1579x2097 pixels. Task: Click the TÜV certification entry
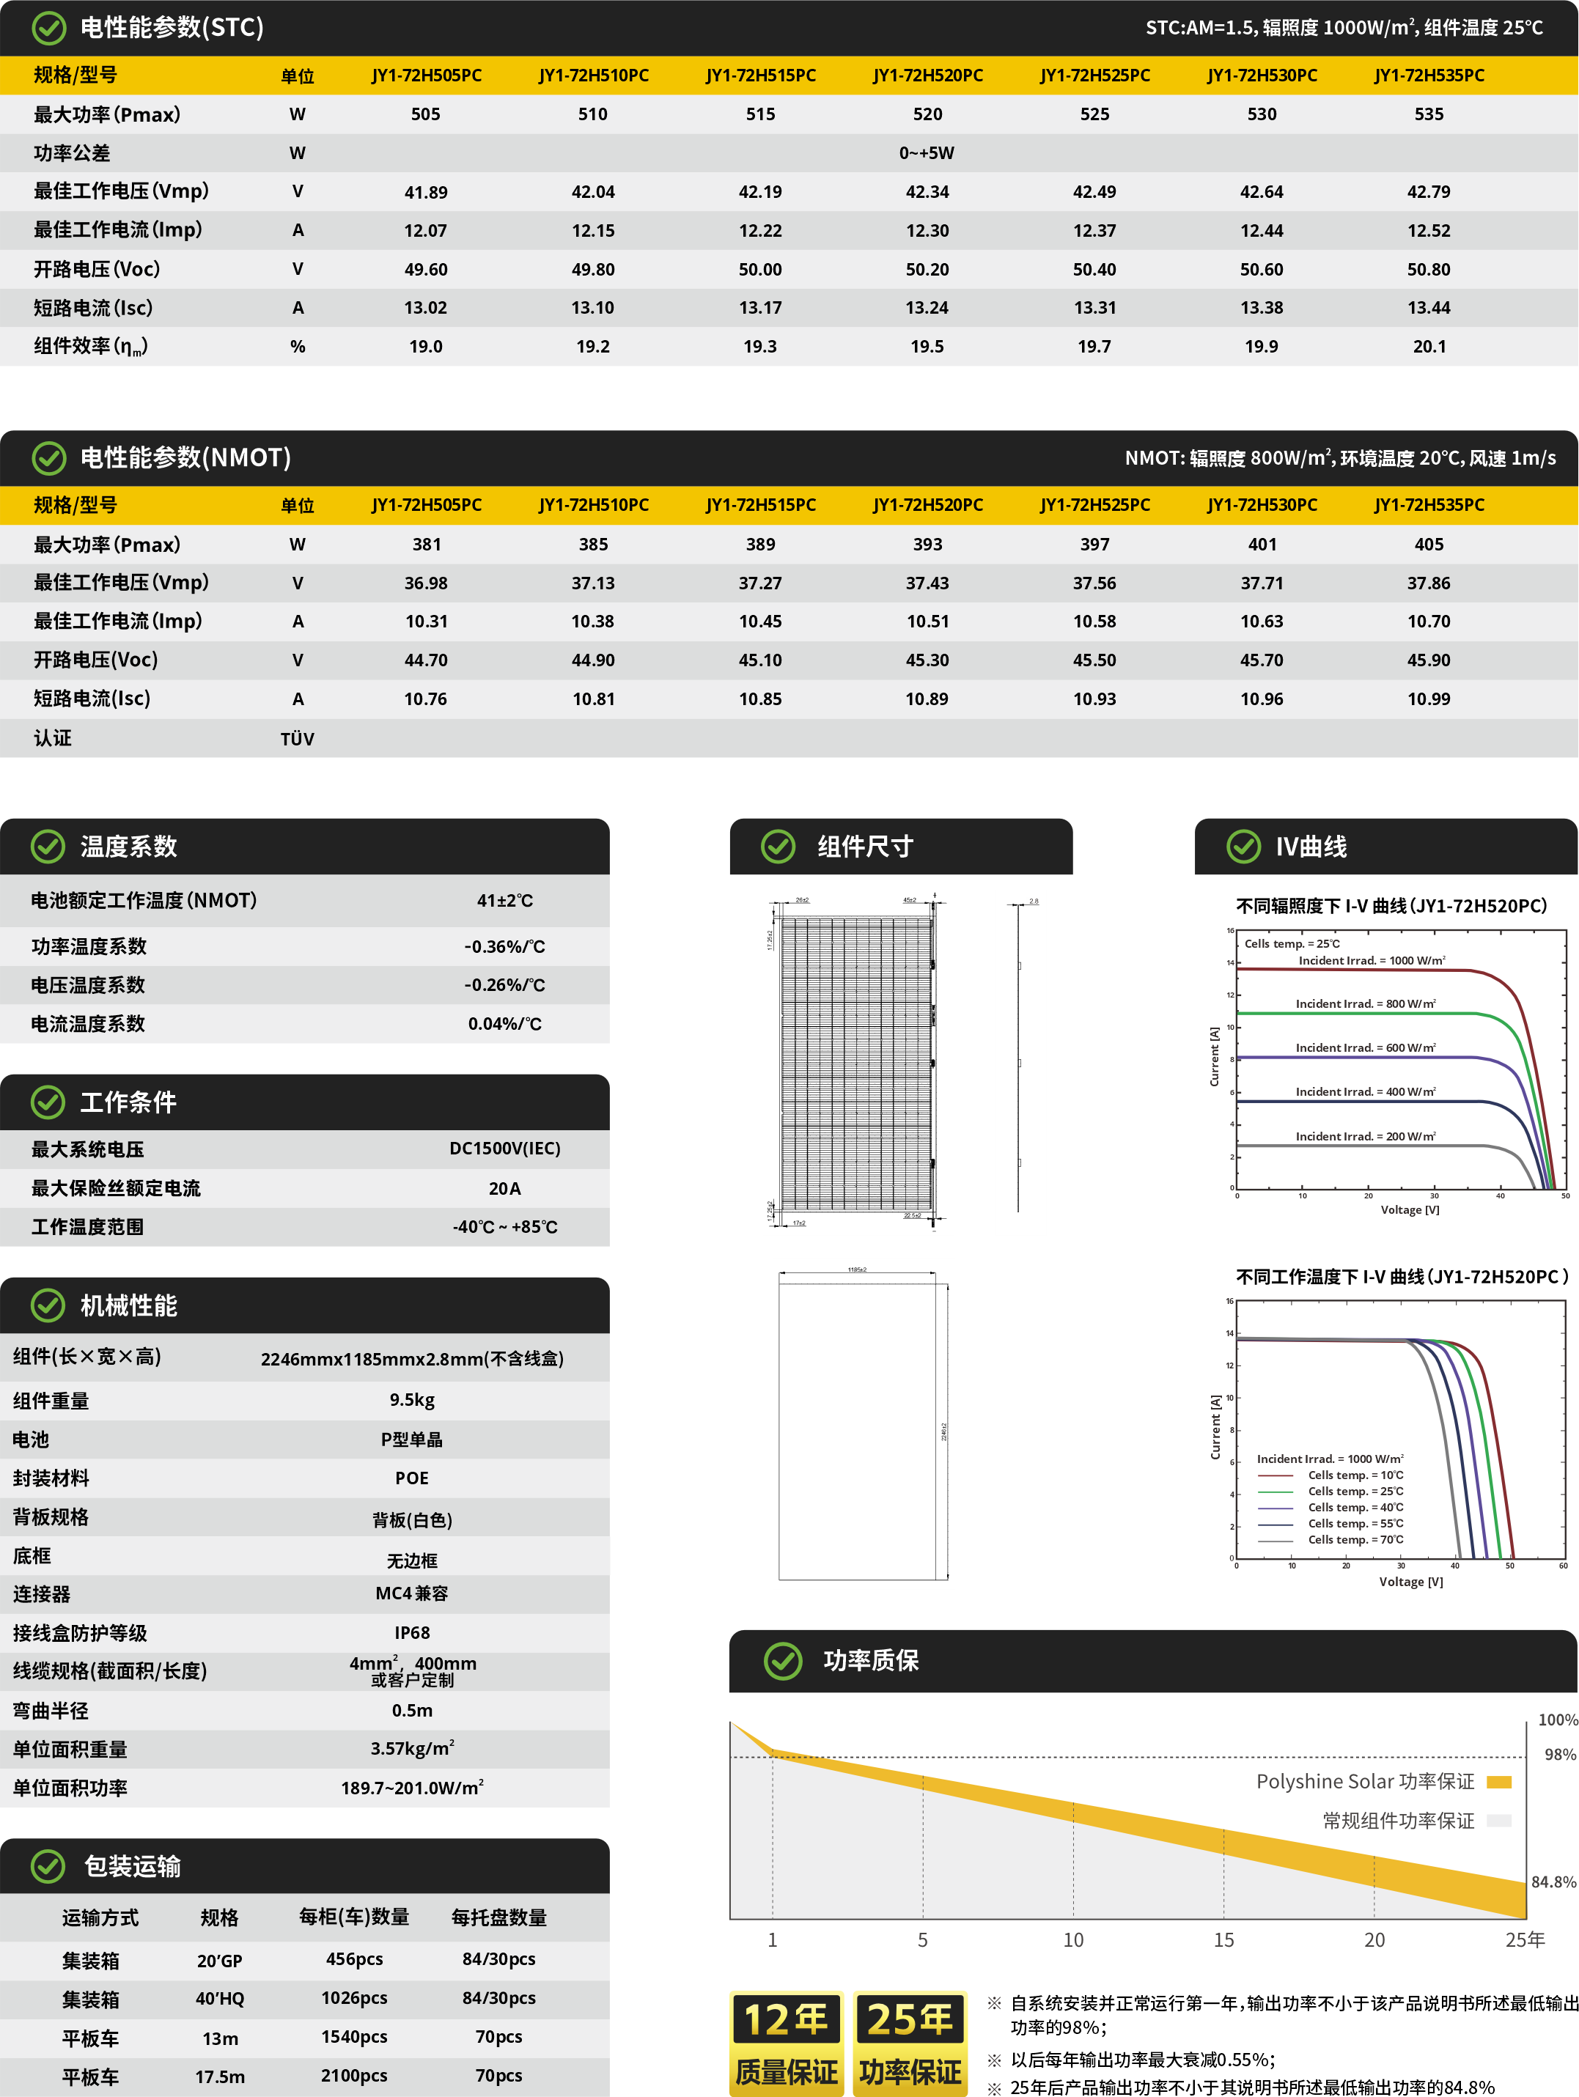click(x=297, y=739)
